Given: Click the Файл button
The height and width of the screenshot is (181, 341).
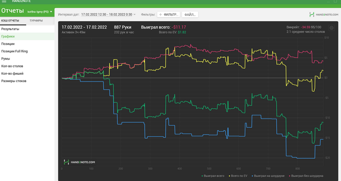Looking at the screenshot, I should pyautogui.click(x=190, y=15).
